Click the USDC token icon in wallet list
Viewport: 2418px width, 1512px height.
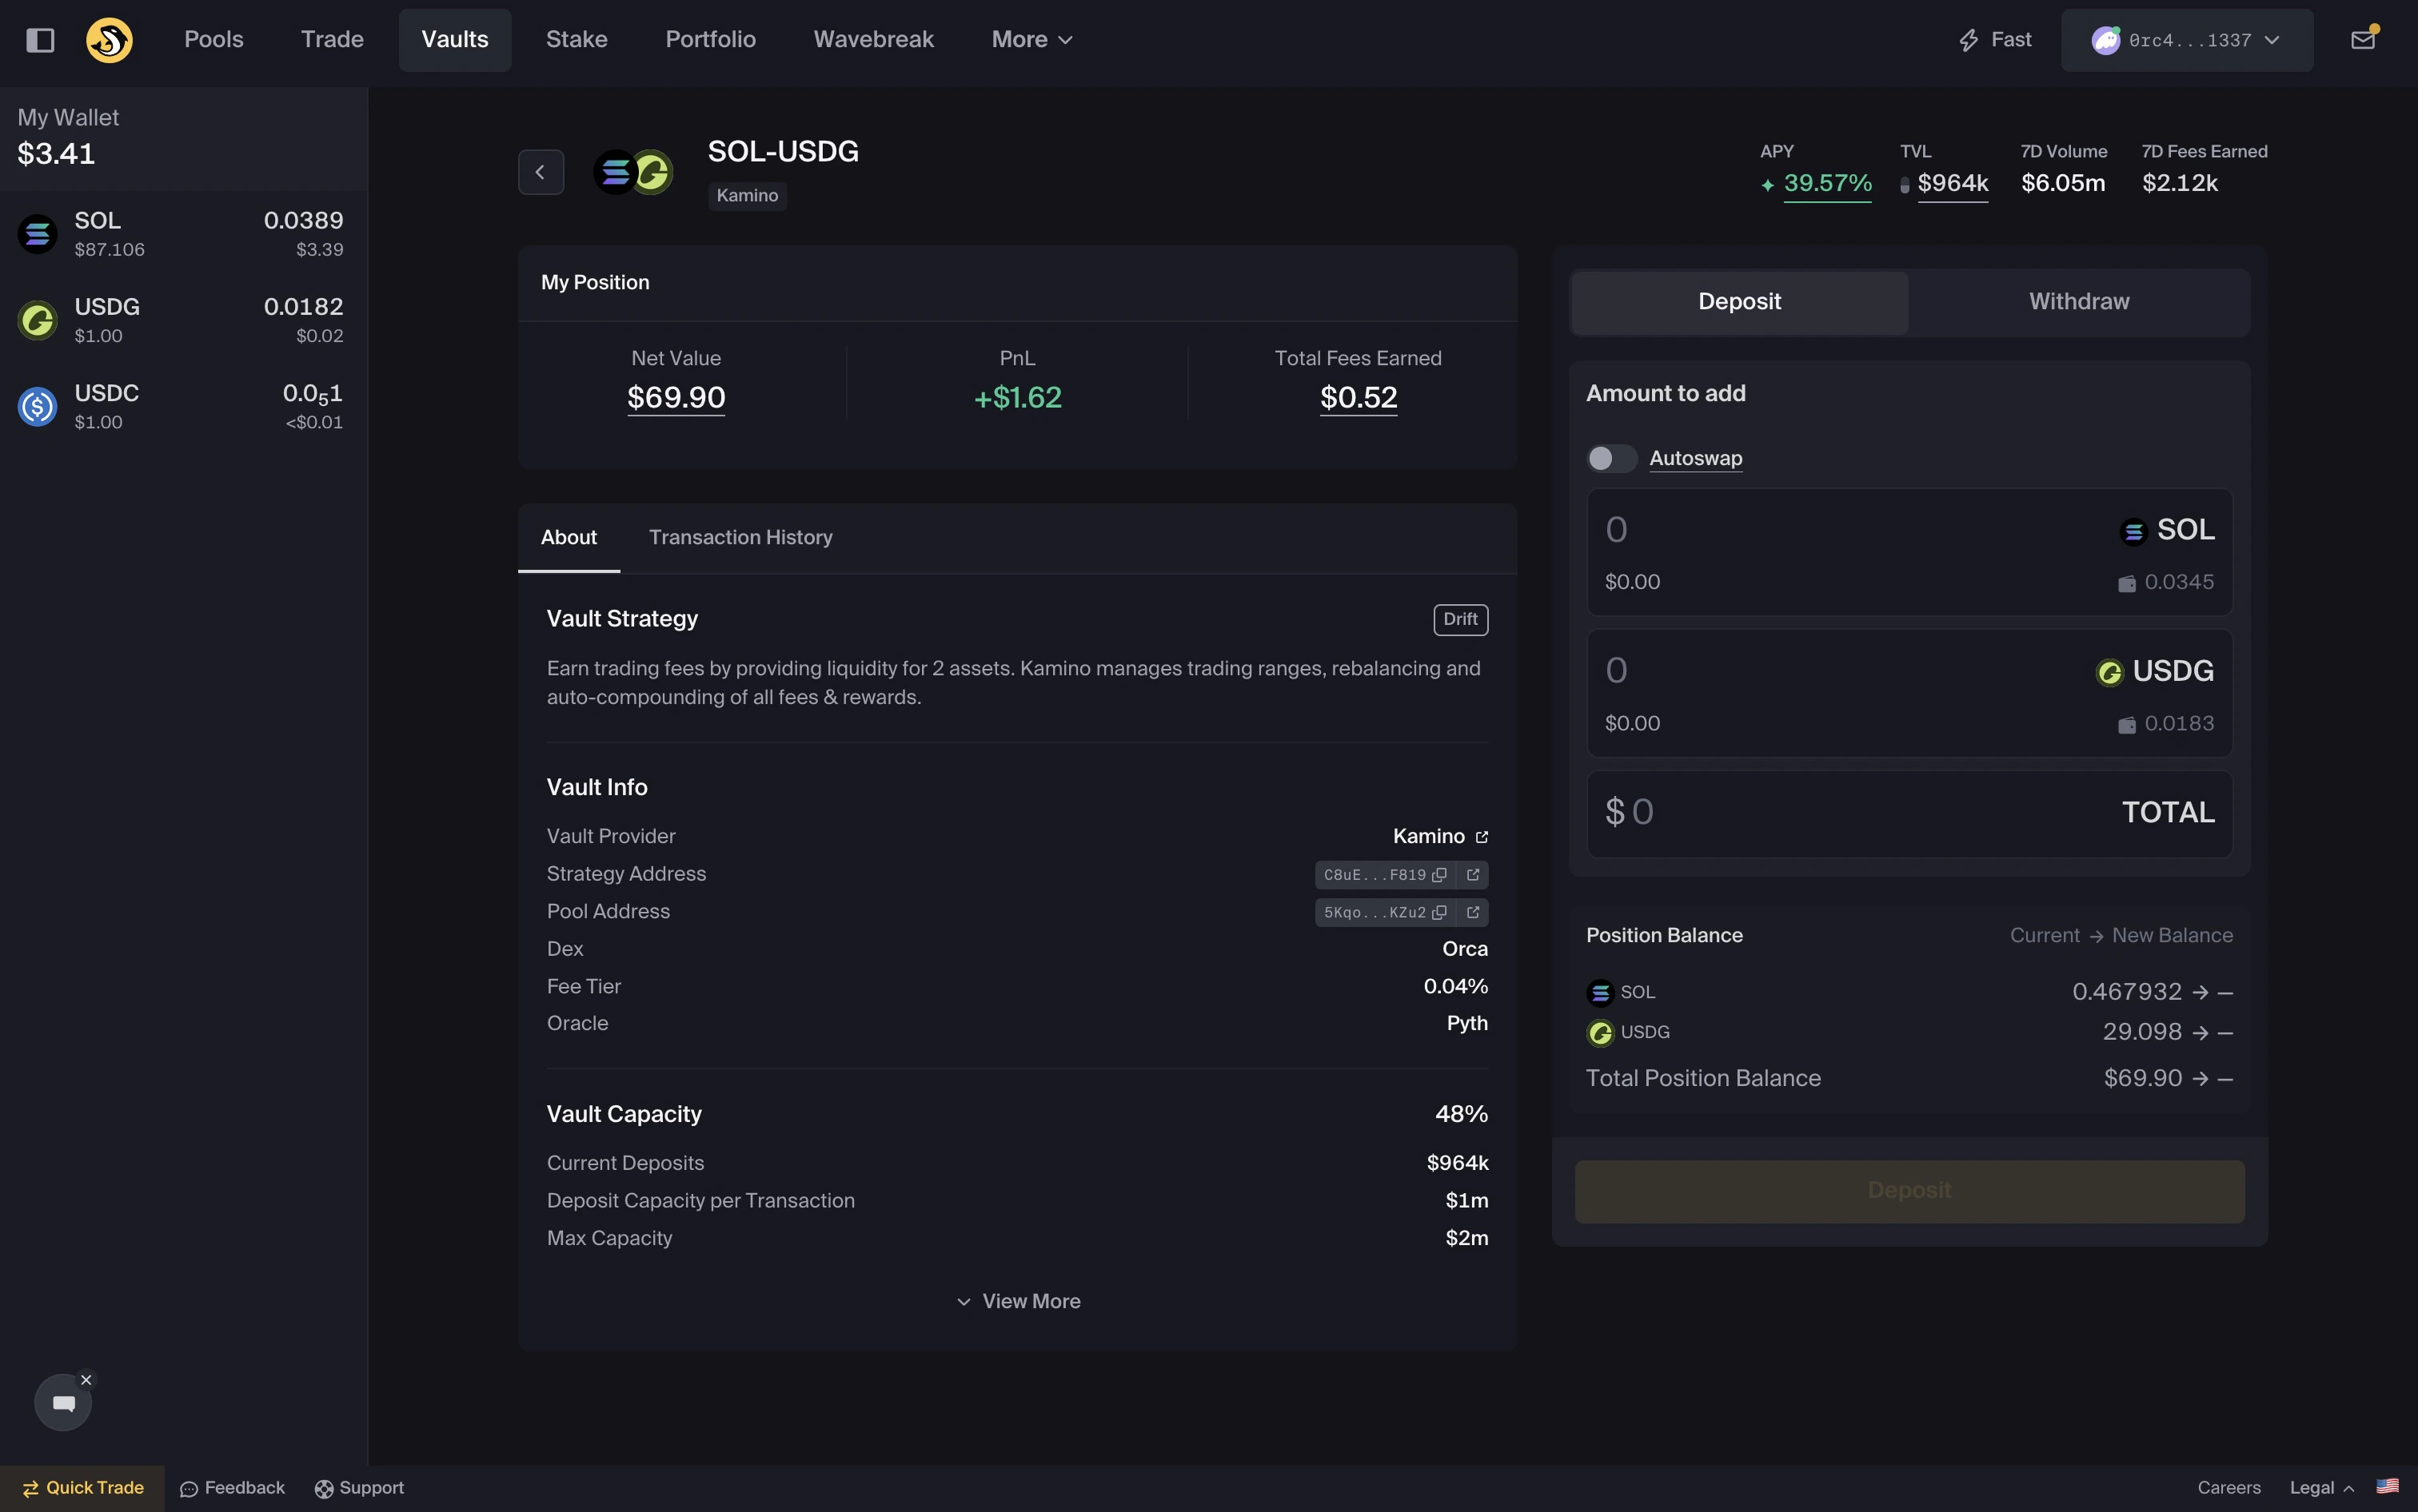tap(38, 406)
